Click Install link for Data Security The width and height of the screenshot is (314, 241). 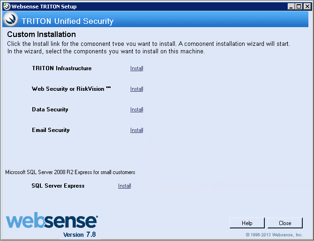click(x=136, y=110)
